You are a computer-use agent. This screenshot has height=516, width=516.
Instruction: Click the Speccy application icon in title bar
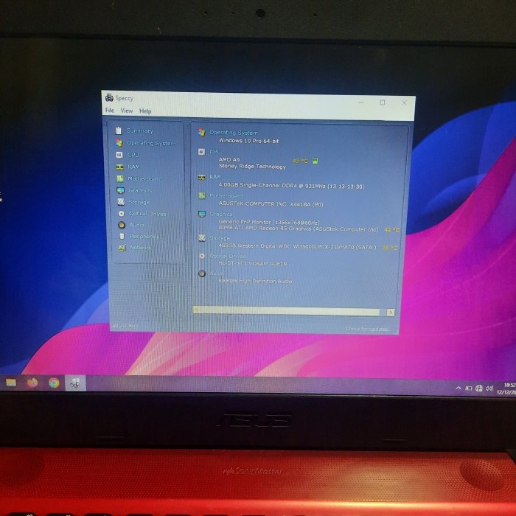[x=109, y=97]
